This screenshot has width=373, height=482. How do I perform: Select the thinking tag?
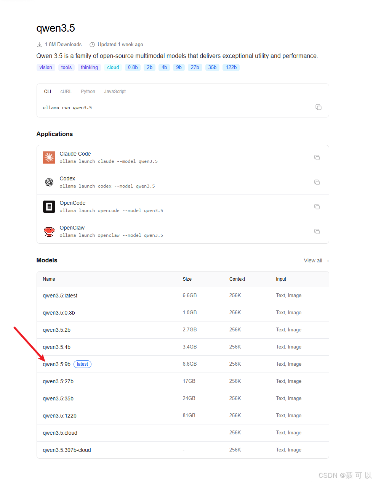pyautogui.click(x=90, y=67)
